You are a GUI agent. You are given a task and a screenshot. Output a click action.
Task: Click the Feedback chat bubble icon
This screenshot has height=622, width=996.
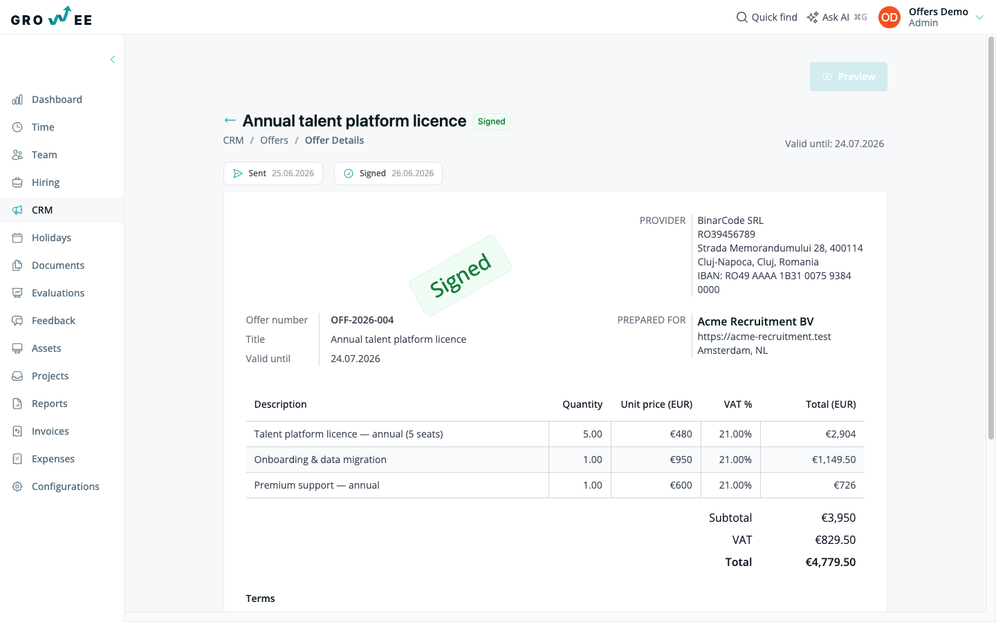tap(17, 321)
